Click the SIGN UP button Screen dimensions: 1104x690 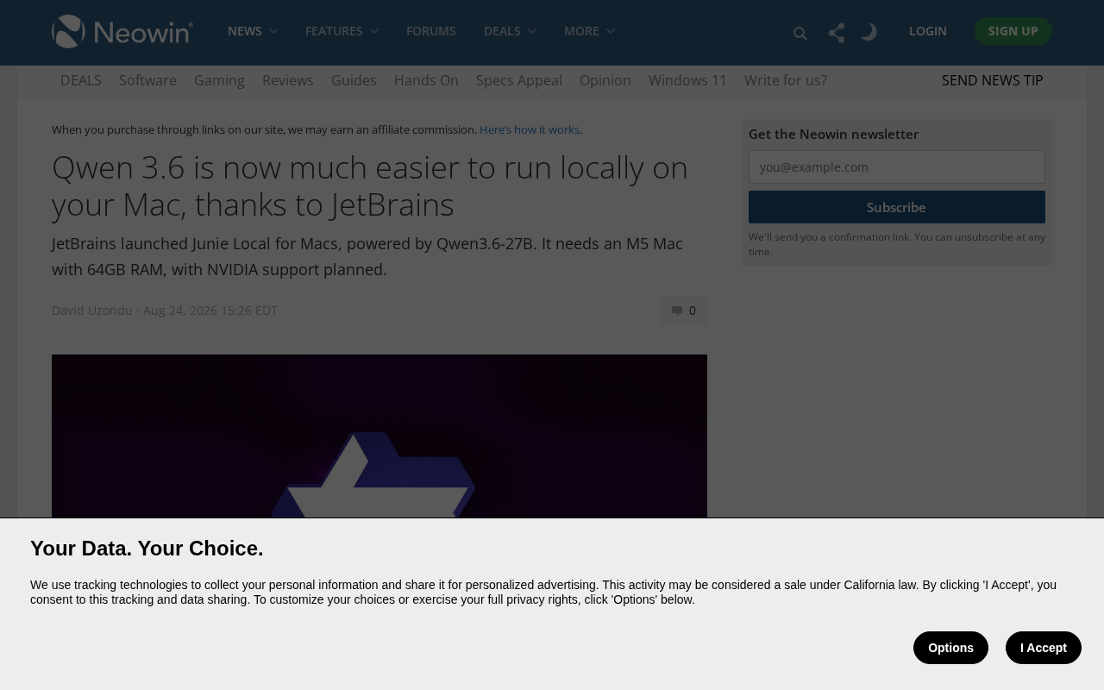(1013, 31)
